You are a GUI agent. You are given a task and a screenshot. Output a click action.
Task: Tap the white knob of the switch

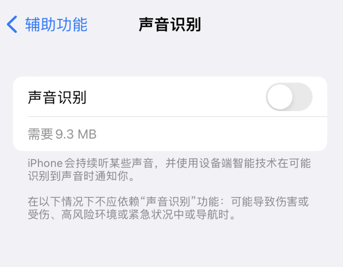point(280,97)
